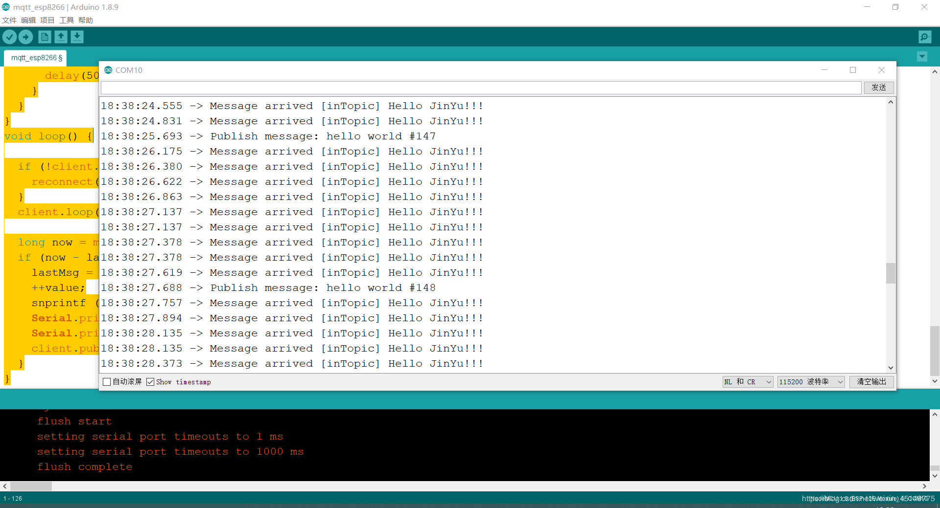Viewport: 940px width, 508px height.
Task: Open a sketch using the Open icon
Action: 61,37
